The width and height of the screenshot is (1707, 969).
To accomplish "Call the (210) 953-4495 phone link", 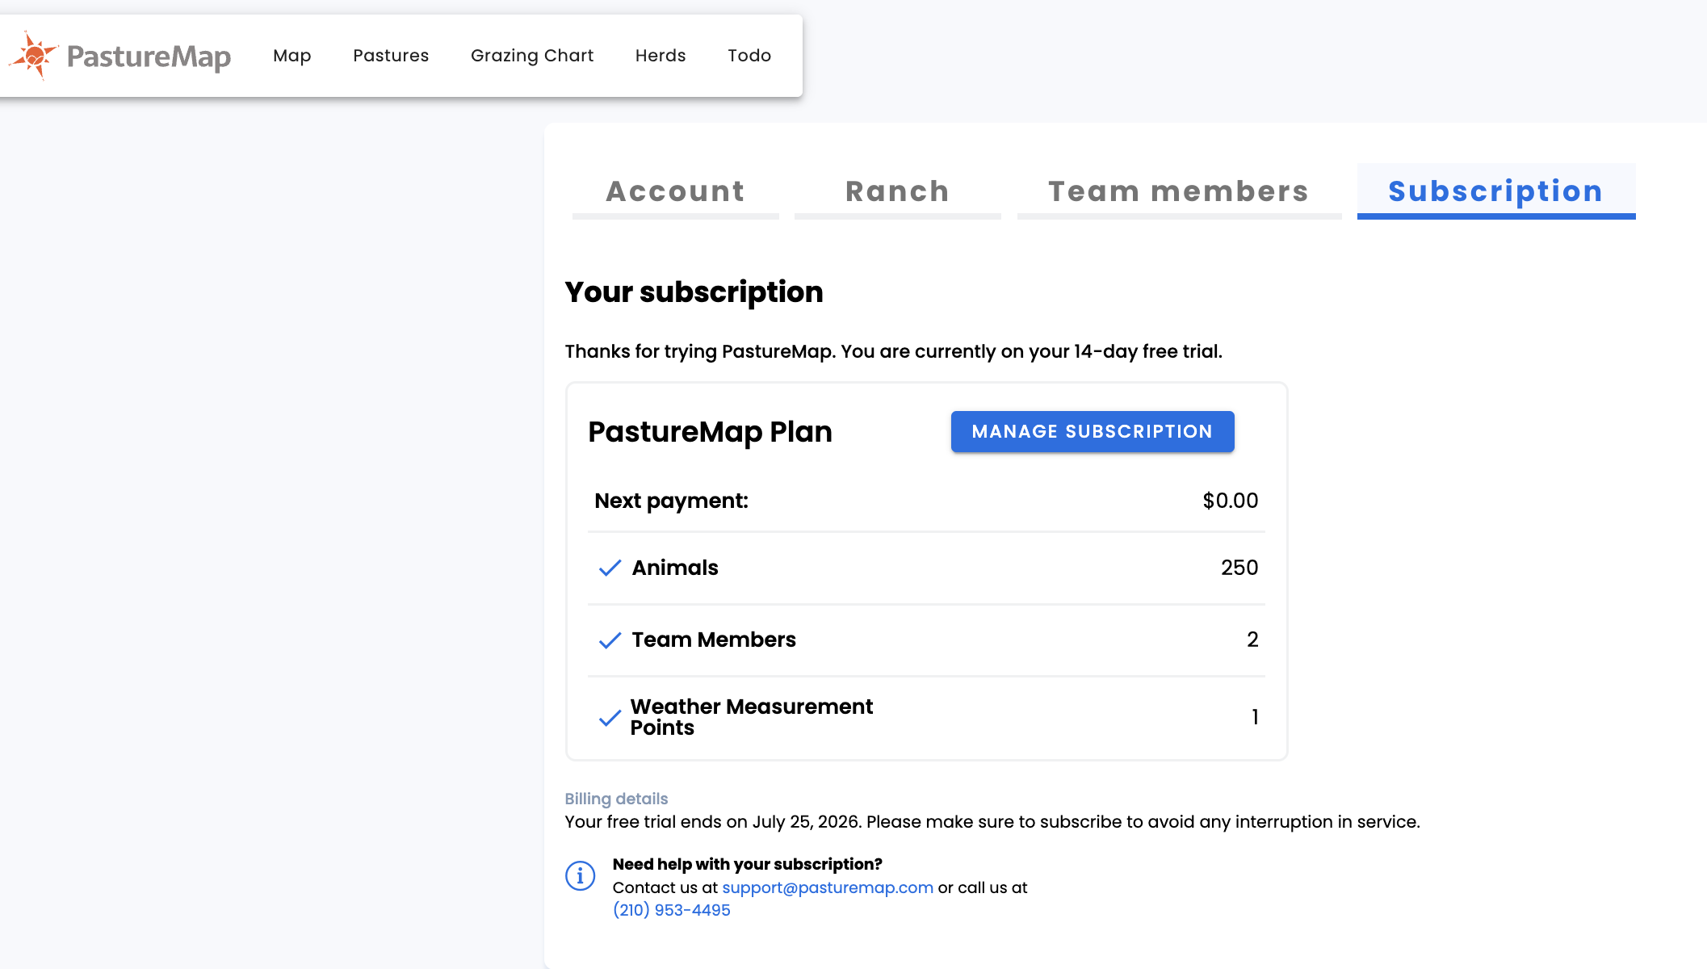I will 672,910.
